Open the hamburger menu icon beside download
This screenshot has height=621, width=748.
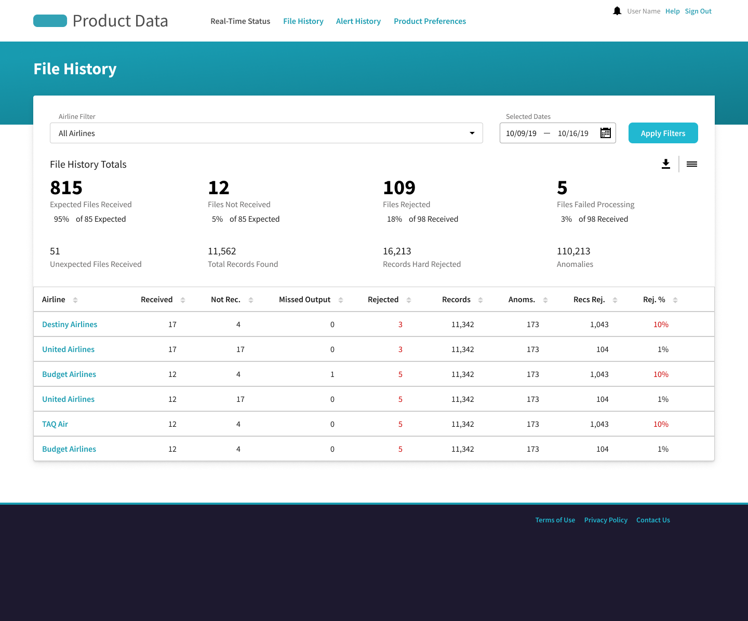tap(692, 164)
